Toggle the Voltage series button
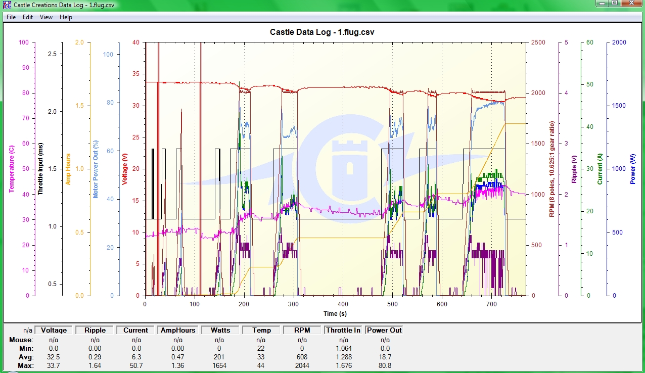The image size is (645, 373). (x=54, y=330)
